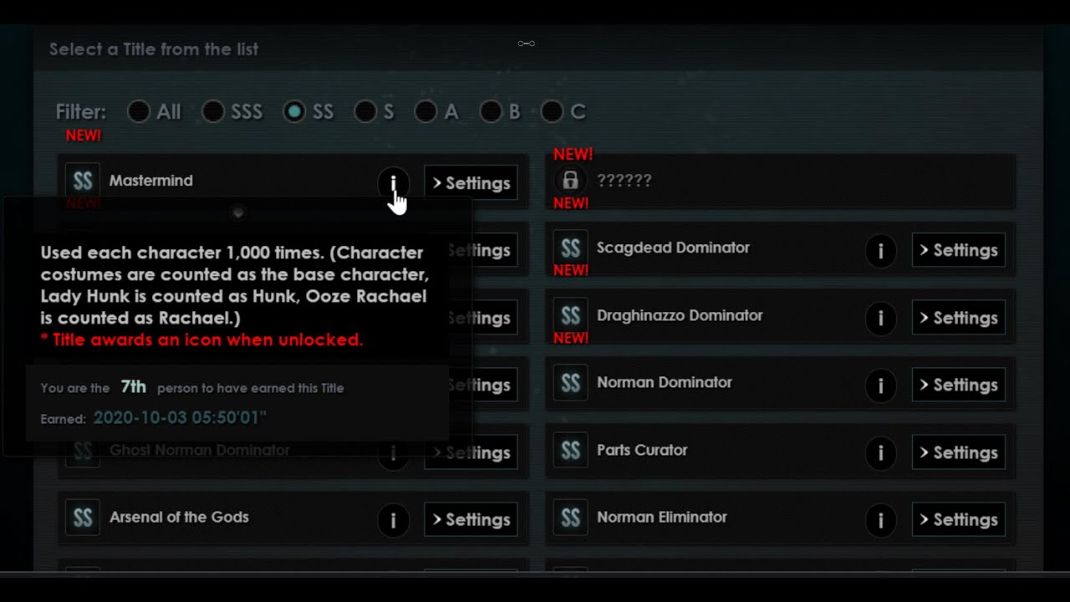Open Settings for Norman Dominator

point(958,385)
